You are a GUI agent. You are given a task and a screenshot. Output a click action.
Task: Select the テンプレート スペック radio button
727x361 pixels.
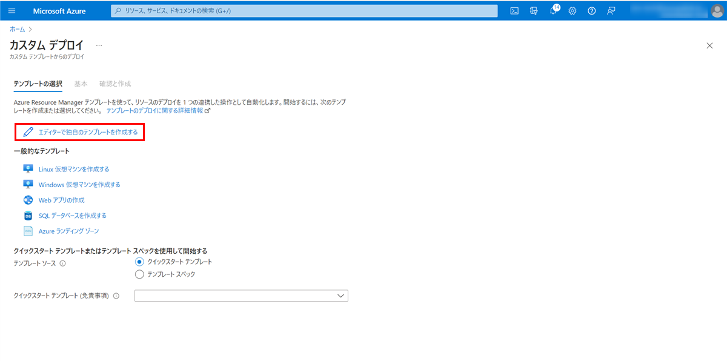[x=139, y=274]
